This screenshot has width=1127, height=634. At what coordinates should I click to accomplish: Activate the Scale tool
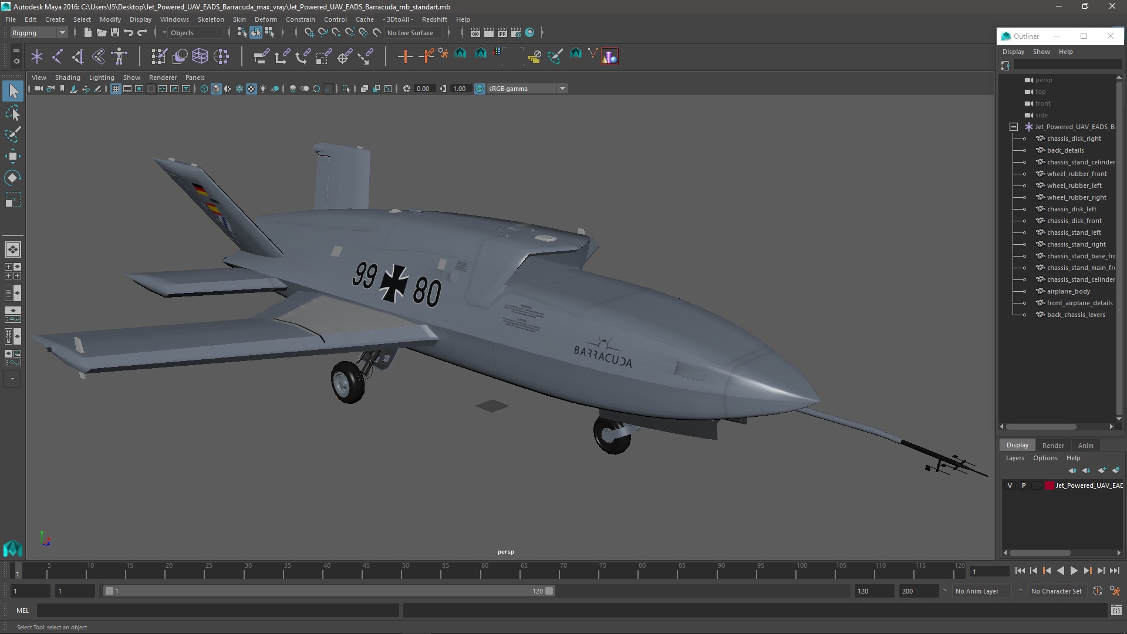pos(13,200)
